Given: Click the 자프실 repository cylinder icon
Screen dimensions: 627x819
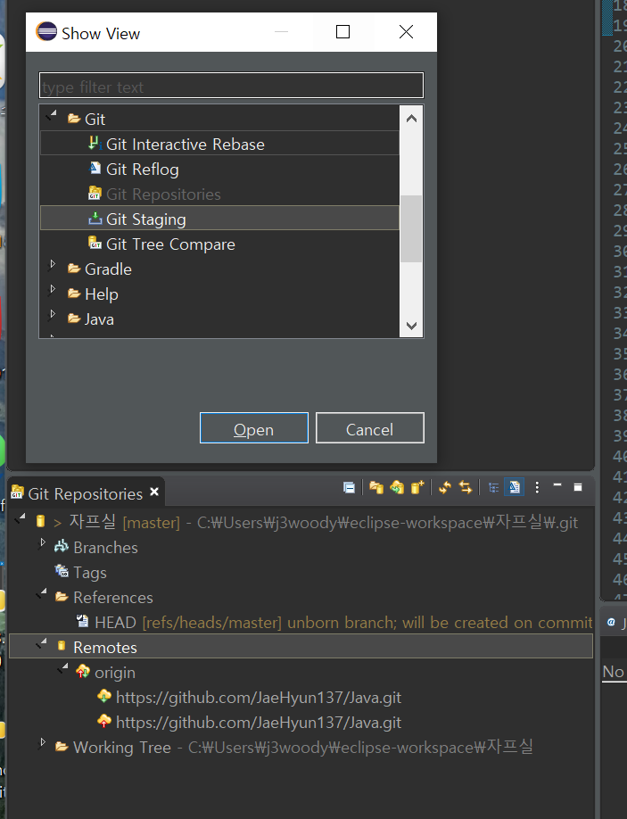Looking at the screenshot, I should 40,521.
